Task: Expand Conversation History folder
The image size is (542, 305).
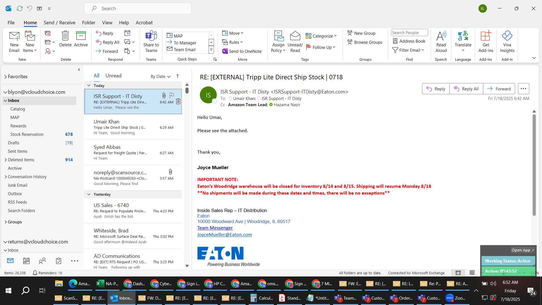Action: 6,177
